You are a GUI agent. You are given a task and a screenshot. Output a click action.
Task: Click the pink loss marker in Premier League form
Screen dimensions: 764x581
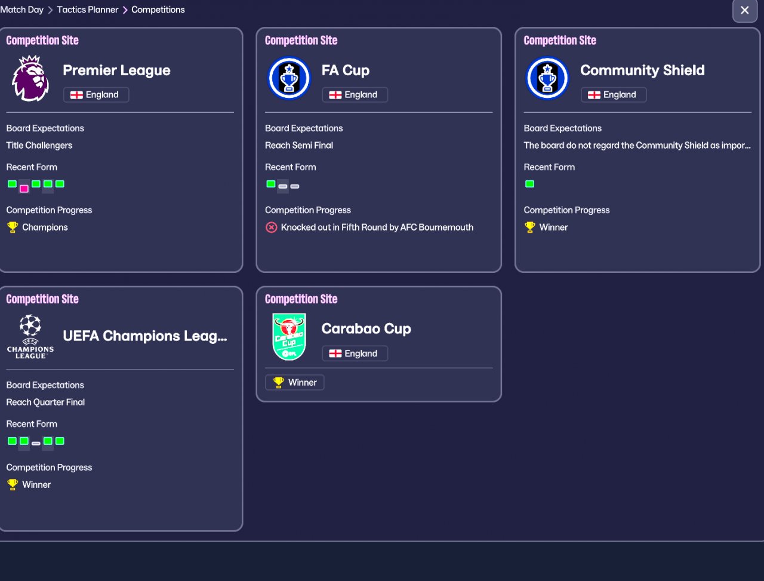coord(24,188)
